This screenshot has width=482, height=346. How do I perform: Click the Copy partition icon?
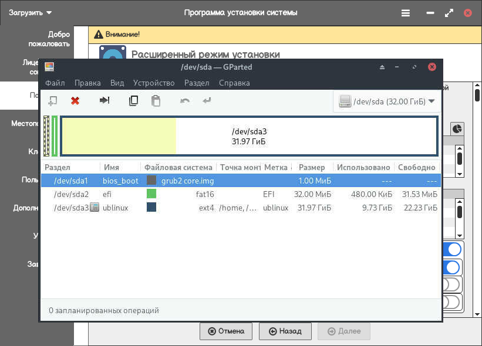tap(133, 100)
